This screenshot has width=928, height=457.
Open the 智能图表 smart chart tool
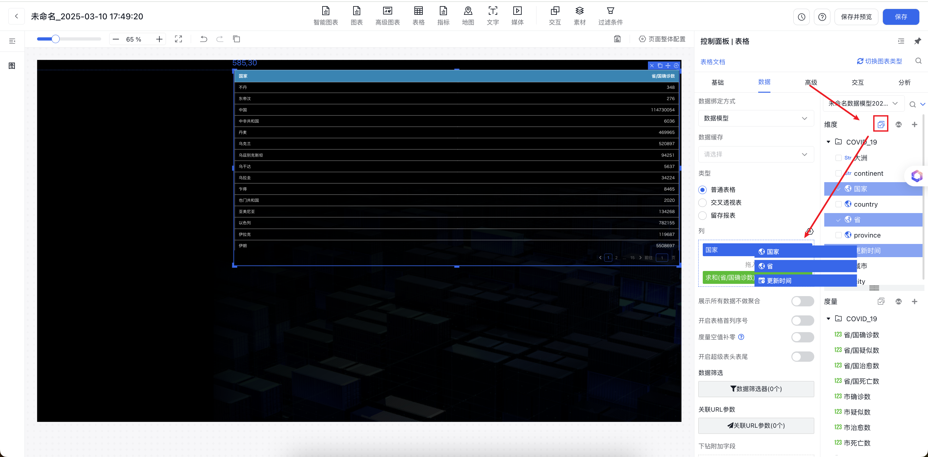(x=325, y=16)
